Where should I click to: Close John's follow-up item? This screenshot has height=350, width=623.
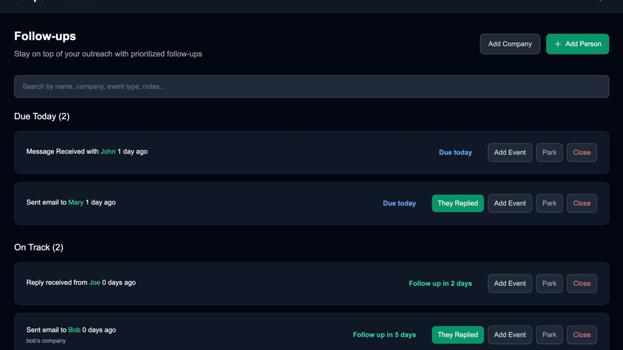point(582,152)
